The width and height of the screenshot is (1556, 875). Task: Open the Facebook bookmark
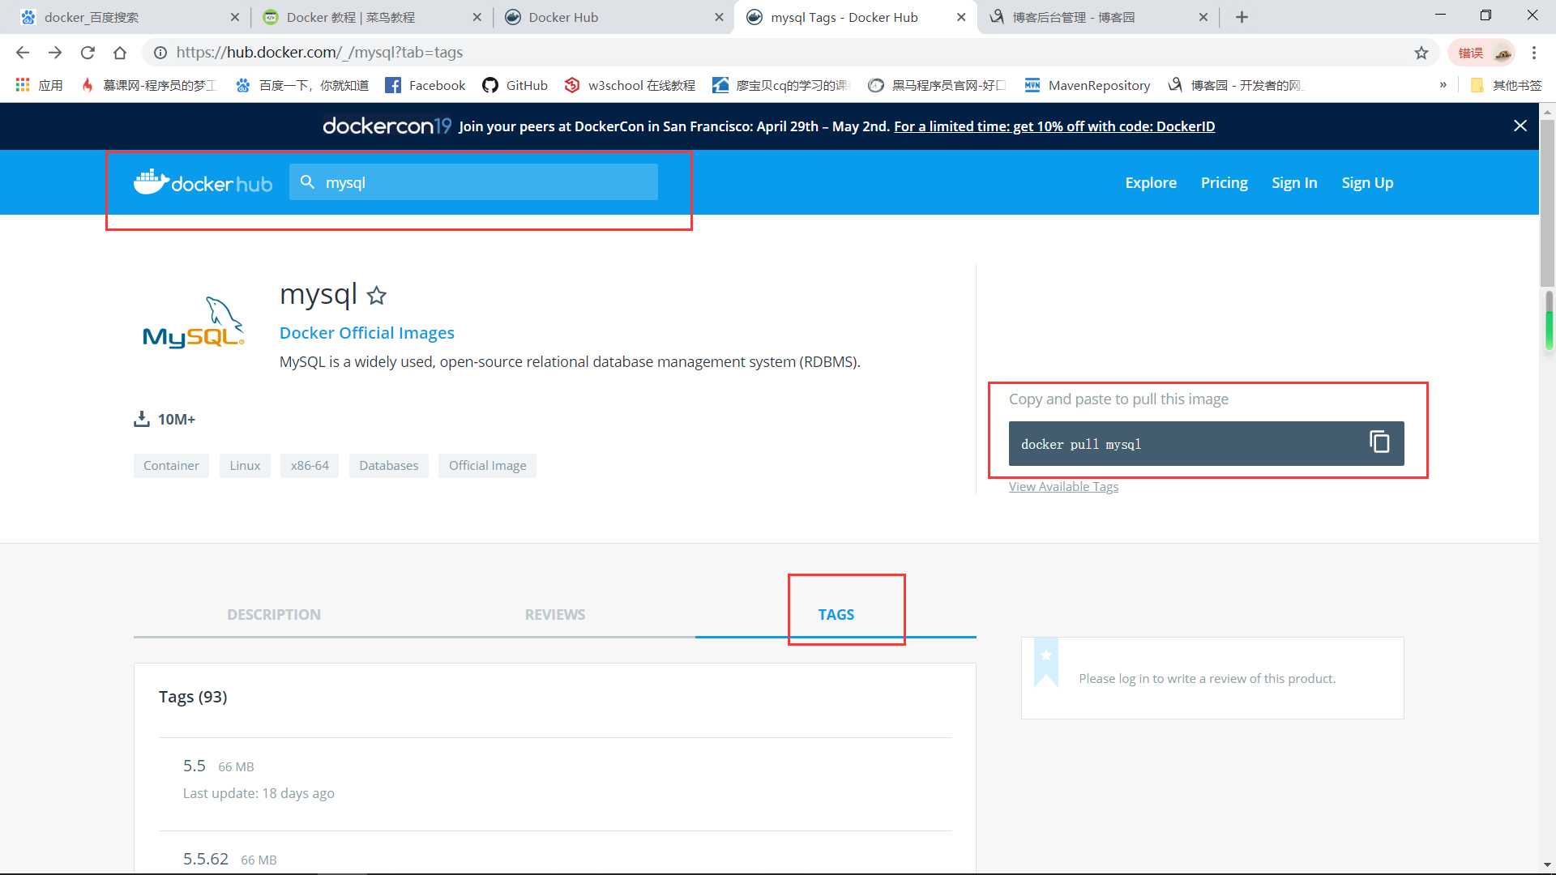point(425,85)
